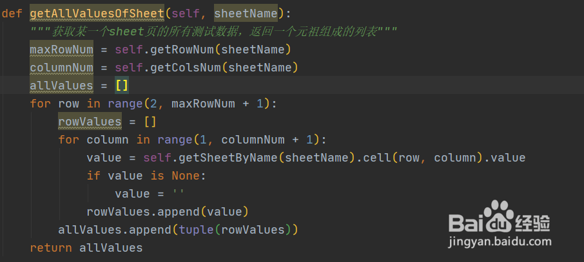Click the empty string literal ''

[179, 192]
